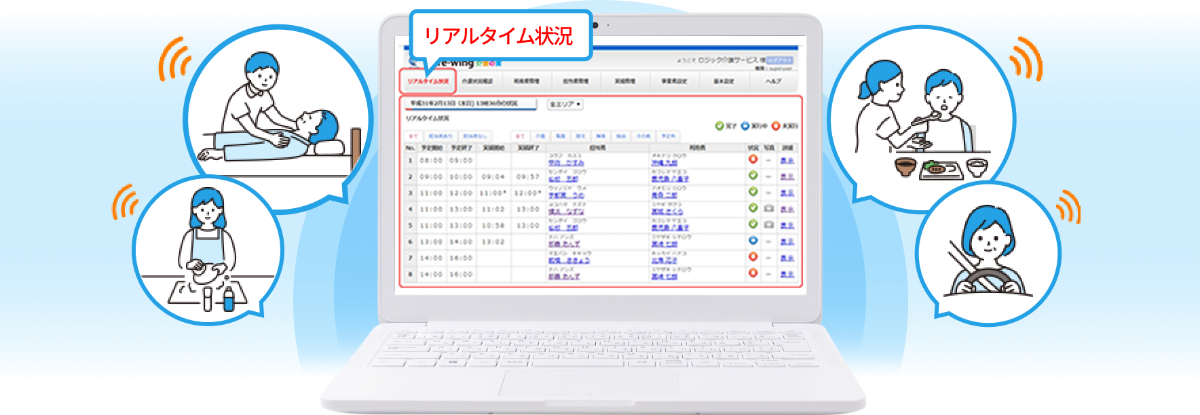This screenshot has width=1200, height=415.
Task: Open the 基本設定 tab next to ヘルプ
Action: pos(724,81)
